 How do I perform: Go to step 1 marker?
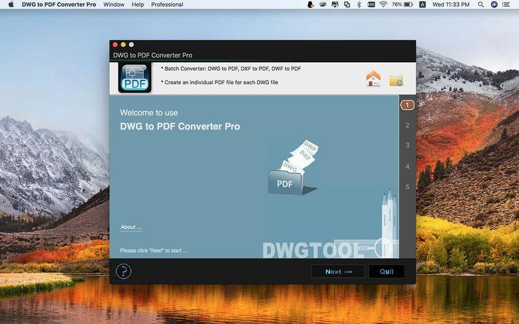pos(407,105)
